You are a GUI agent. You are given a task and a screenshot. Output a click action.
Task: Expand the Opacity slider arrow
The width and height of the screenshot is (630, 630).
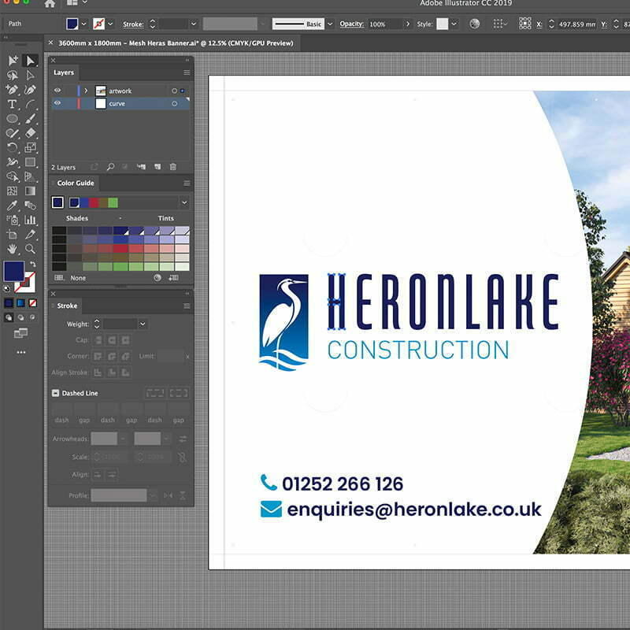408,24
